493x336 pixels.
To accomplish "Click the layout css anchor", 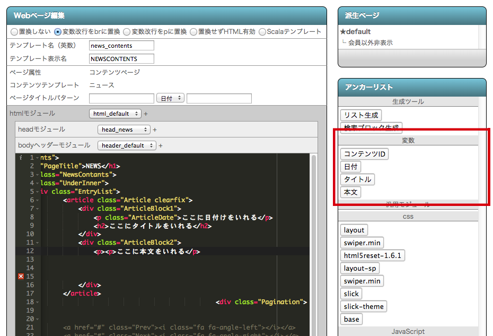I will pyautogui.click(x=354, y=230).
